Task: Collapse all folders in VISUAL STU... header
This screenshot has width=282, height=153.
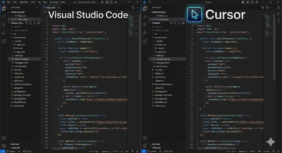Action: pos(39,23)
